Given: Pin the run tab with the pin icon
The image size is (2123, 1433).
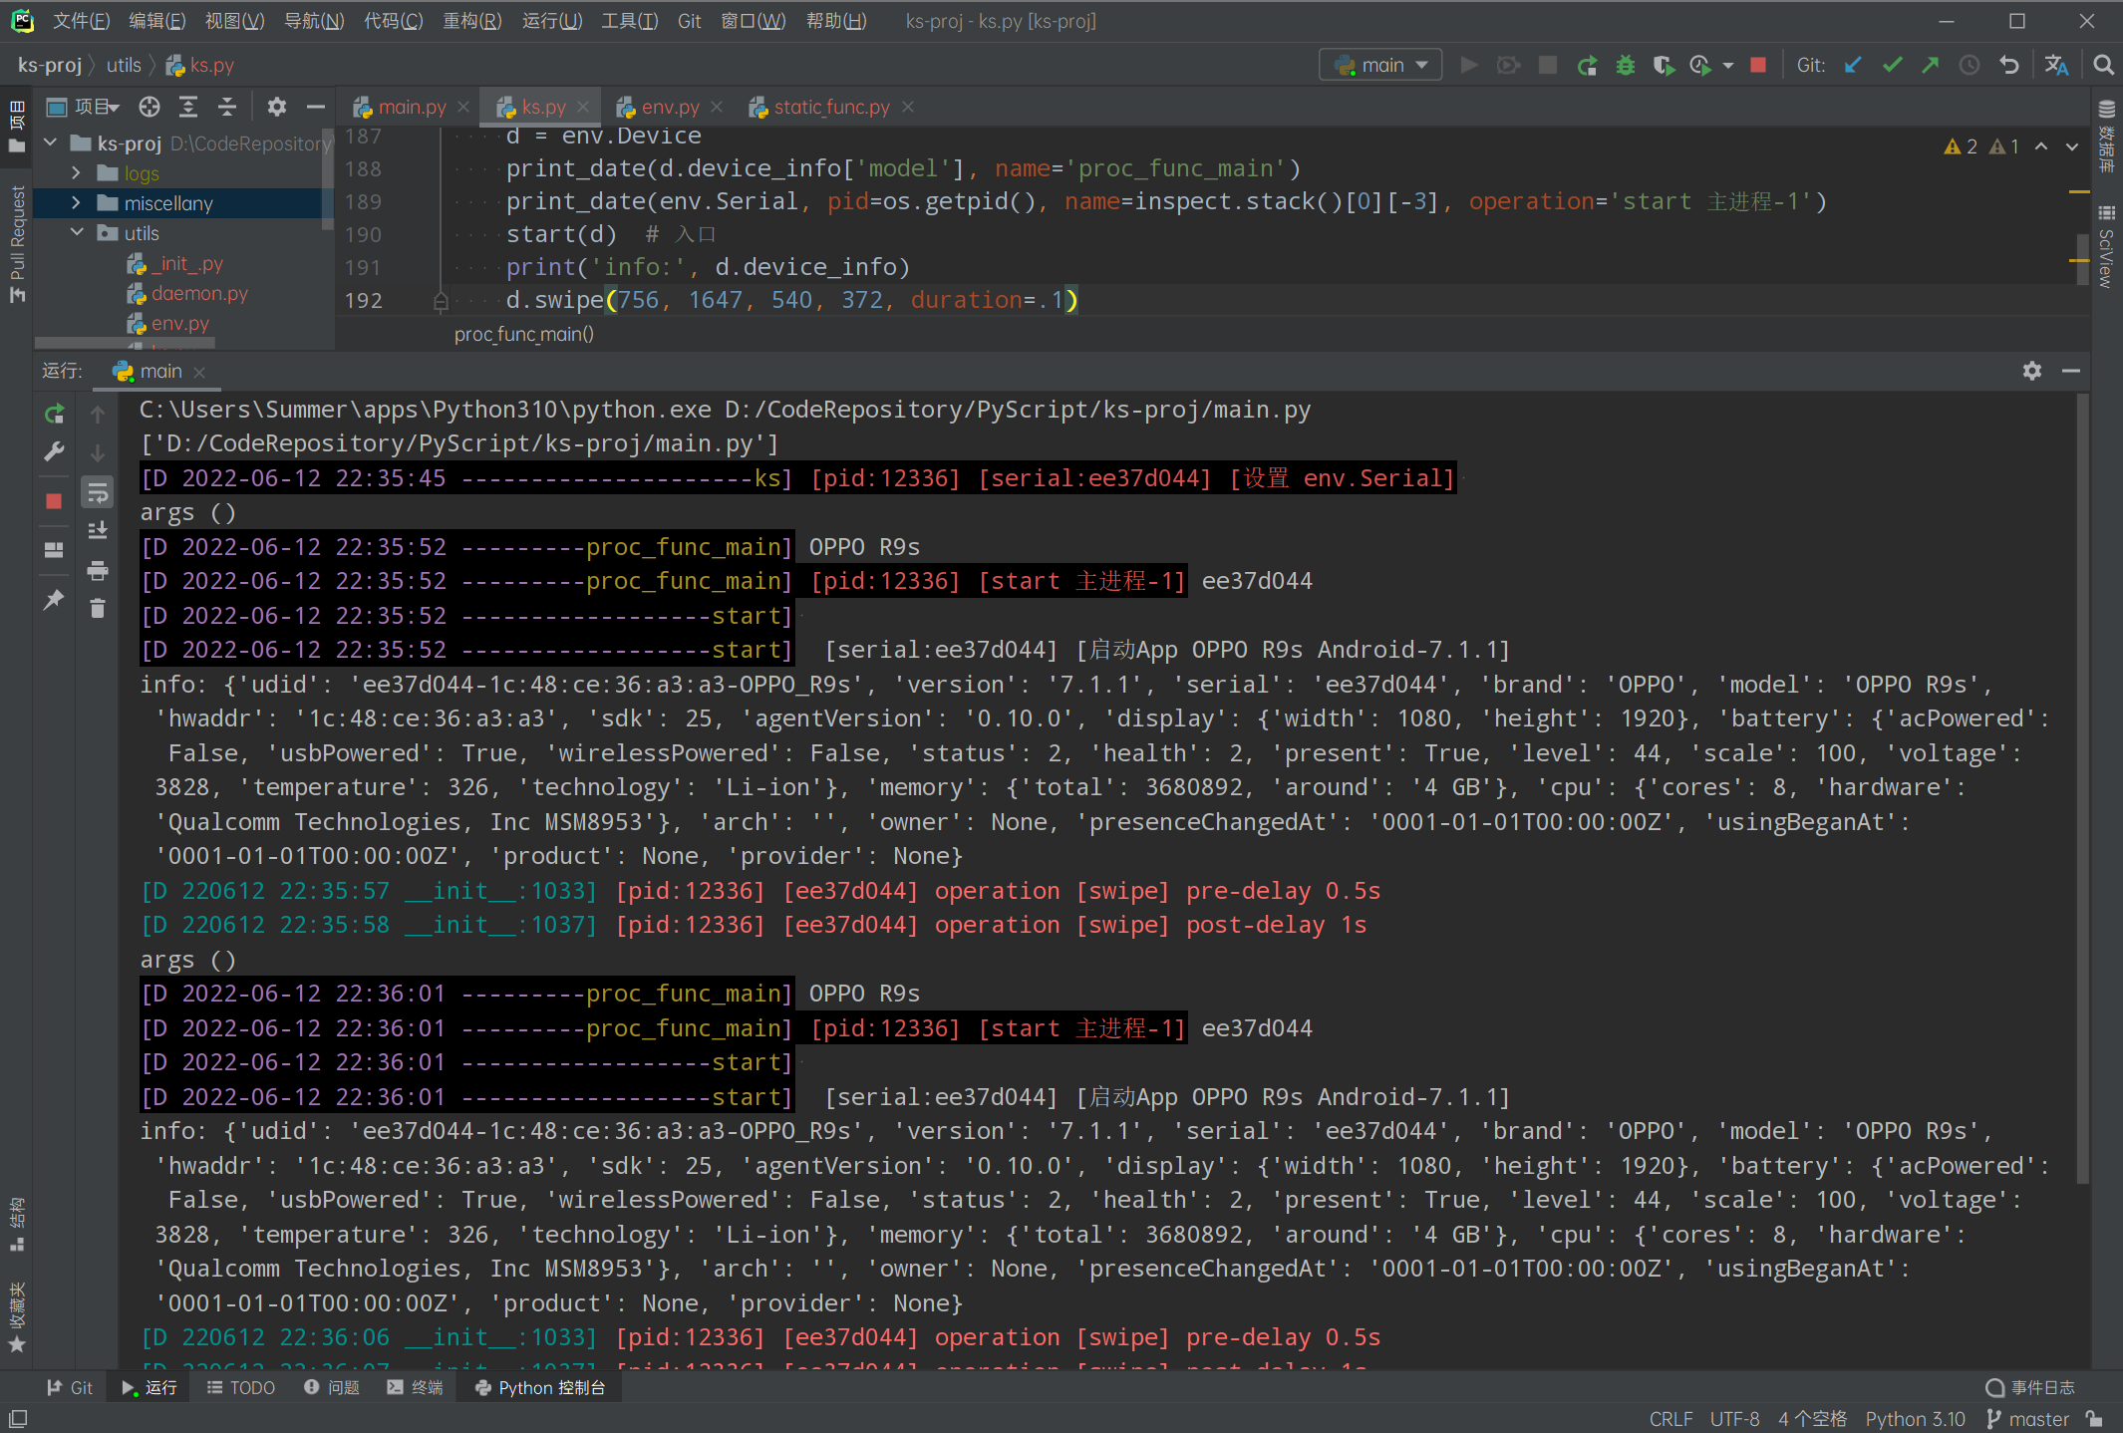Looking at the screenshot, I should (53, 599).
